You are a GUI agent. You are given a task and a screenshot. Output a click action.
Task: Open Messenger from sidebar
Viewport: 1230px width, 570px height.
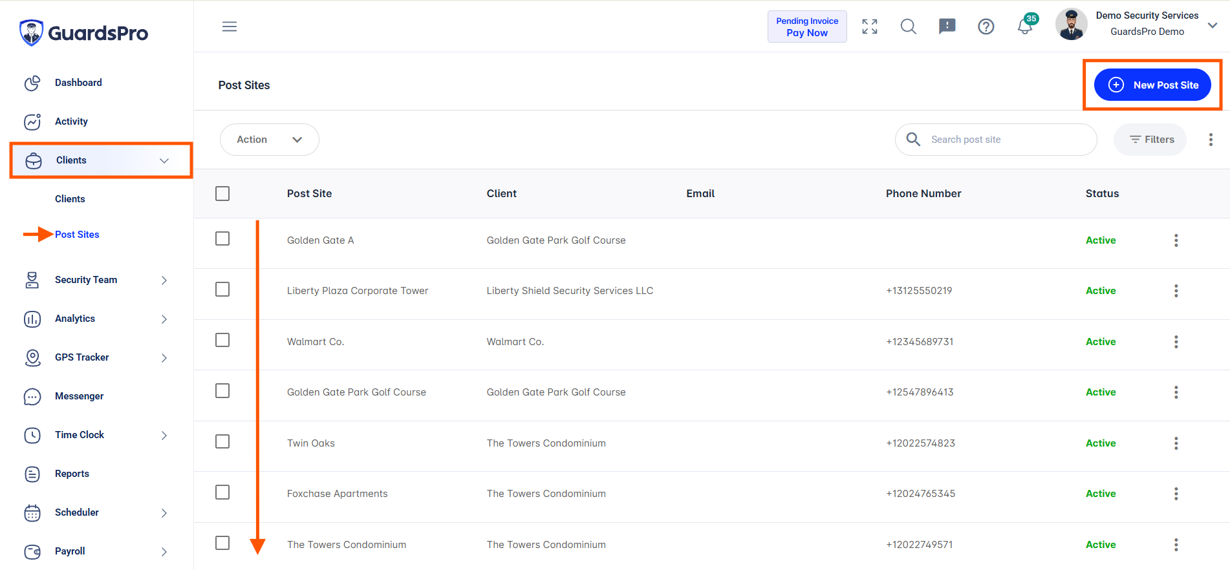point(79,396)
